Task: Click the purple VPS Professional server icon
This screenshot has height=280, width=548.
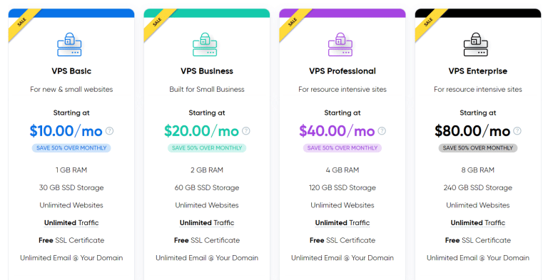Action: [340, 44]
